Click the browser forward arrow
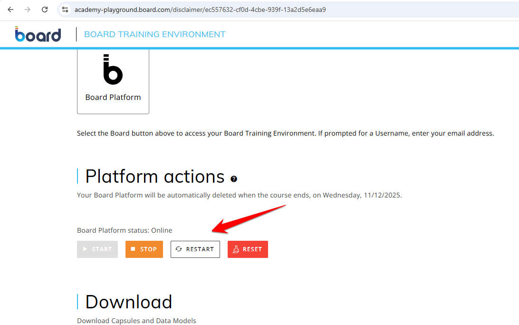Image resolution: width=519 pixels, height=325 pixels. pos(28,10)
